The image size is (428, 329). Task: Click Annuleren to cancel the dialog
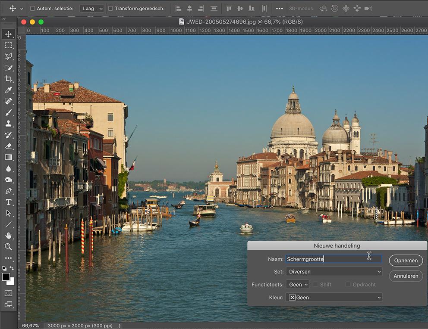click(406, 276)
